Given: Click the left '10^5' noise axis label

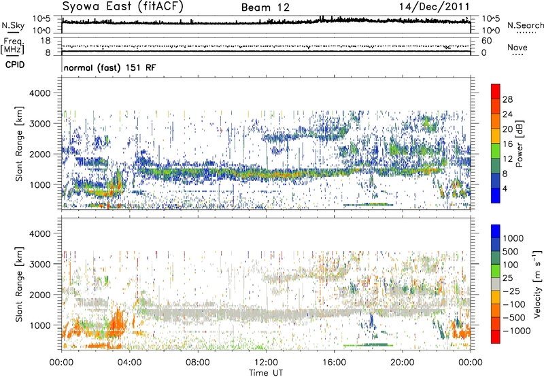Looking at the screenshot, I should point(41,19).
